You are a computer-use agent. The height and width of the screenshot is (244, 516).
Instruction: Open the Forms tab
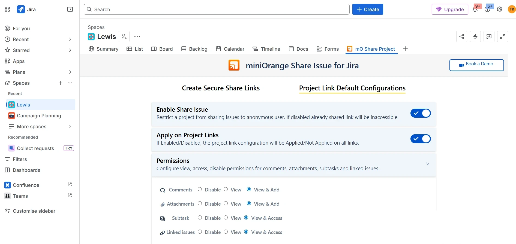(x=328, y=49)
